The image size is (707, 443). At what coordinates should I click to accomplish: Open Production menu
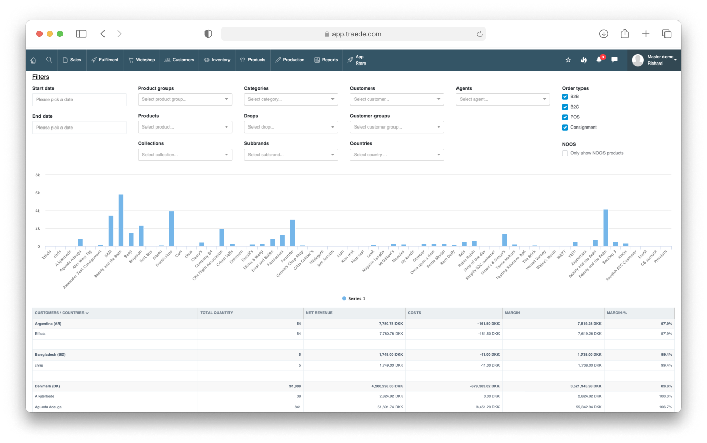[290, 60]
